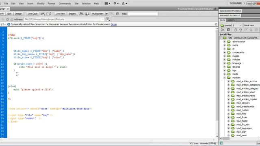Collapse the modules folder

pos(225,77)
